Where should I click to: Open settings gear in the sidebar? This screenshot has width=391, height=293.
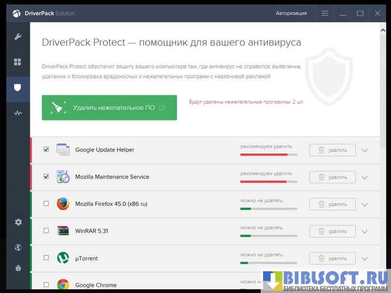click(18, 222)
